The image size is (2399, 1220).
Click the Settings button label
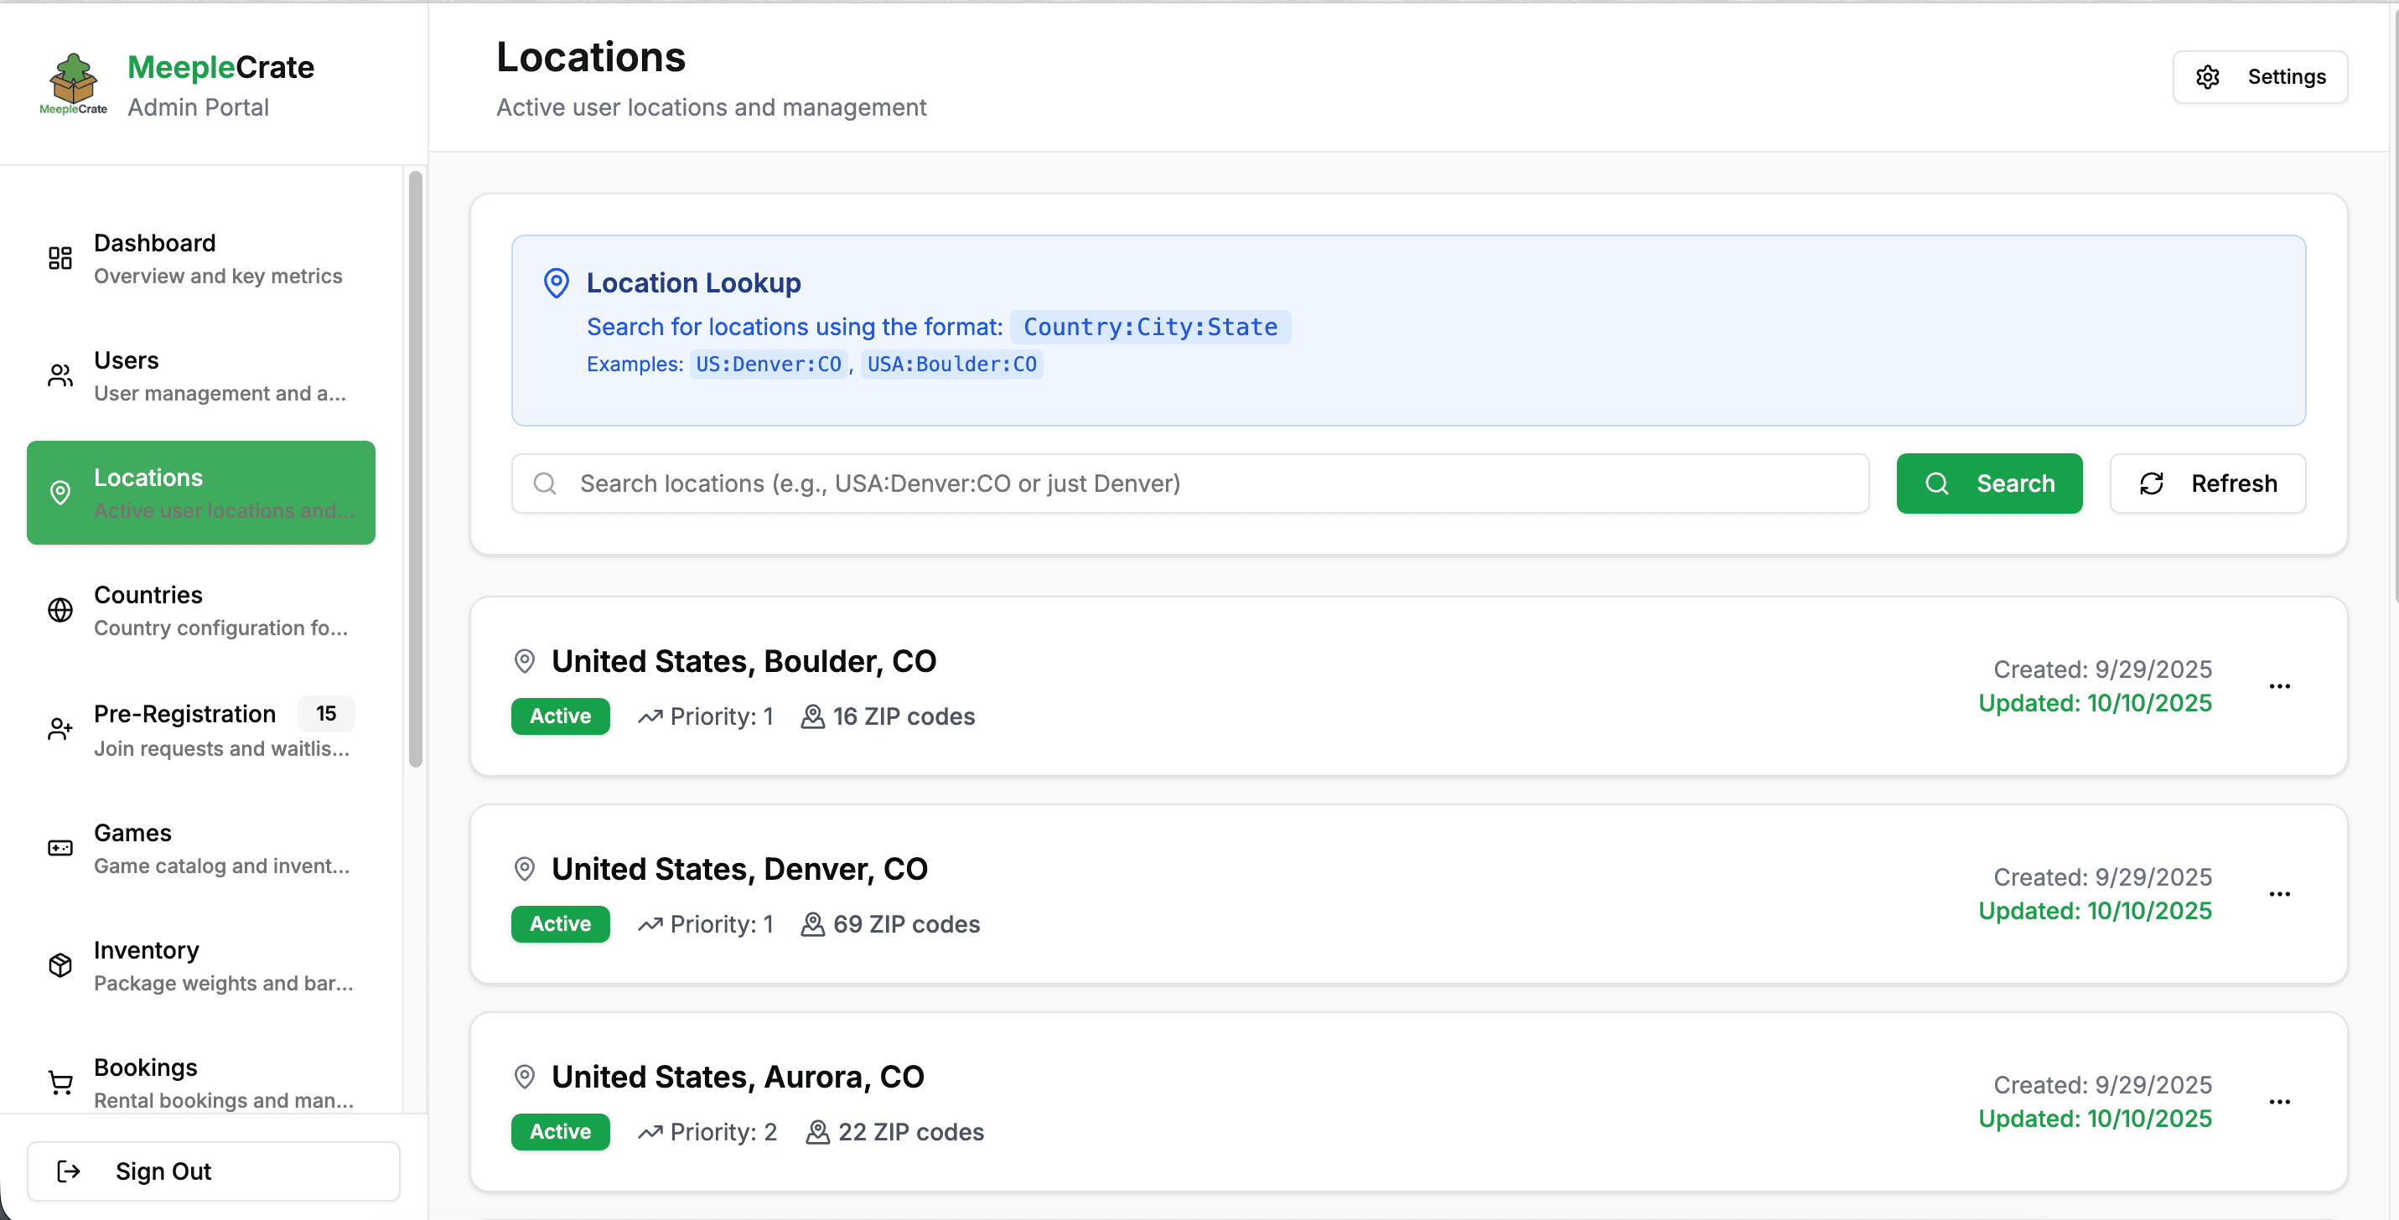[x=2287, y=77]
